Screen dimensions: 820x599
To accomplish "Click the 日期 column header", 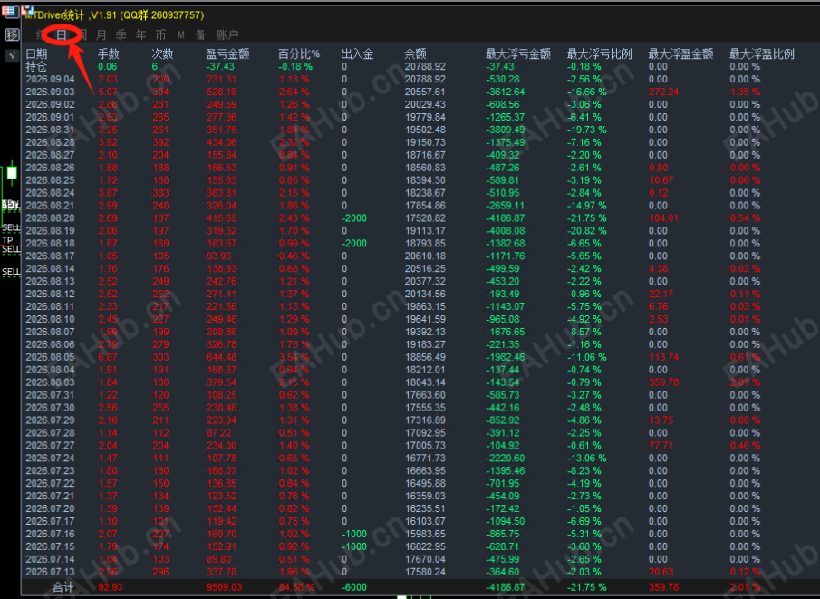I will coord(36,53).
